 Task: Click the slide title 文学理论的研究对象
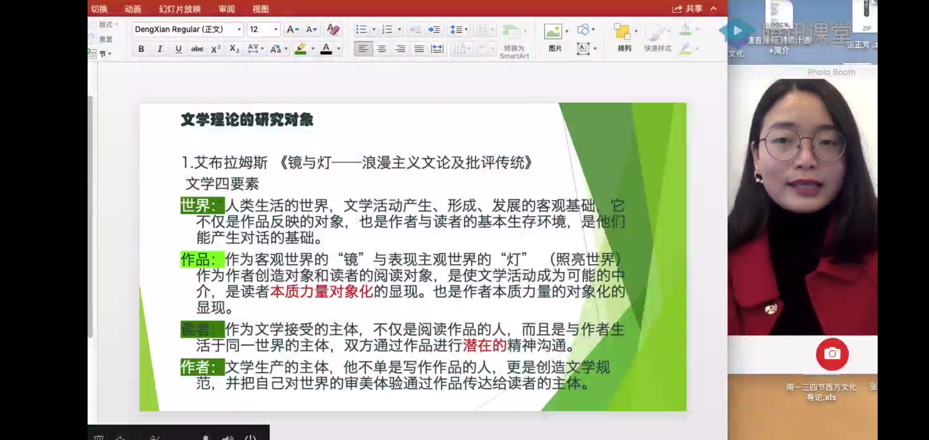click(247, 120)
